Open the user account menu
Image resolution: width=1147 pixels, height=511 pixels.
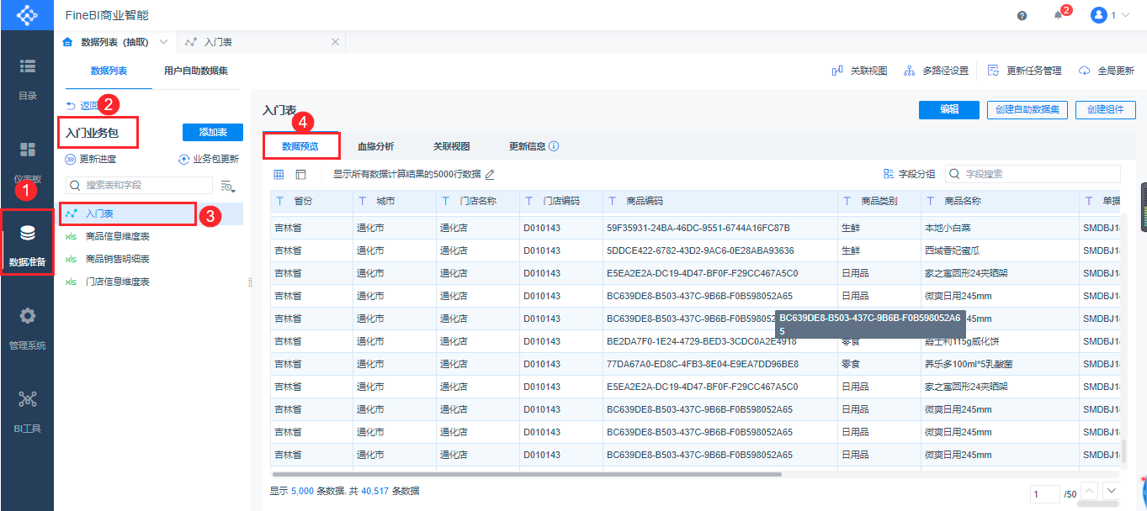point(1110,15)
